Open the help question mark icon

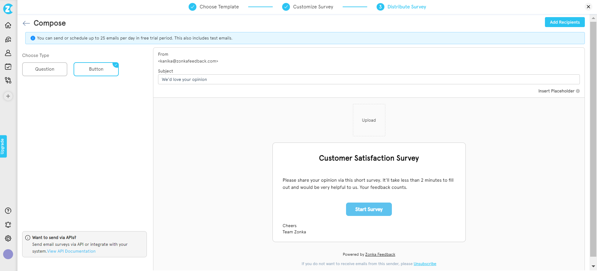(8, 211)
